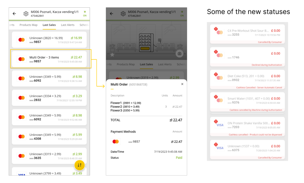Open settings gear in the left screen's header

click(x=26, y=14)
